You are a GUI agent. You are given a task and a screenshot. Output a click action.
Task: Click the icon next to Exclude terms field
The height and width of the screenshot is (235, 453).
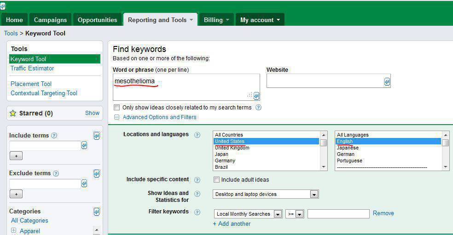84,183
